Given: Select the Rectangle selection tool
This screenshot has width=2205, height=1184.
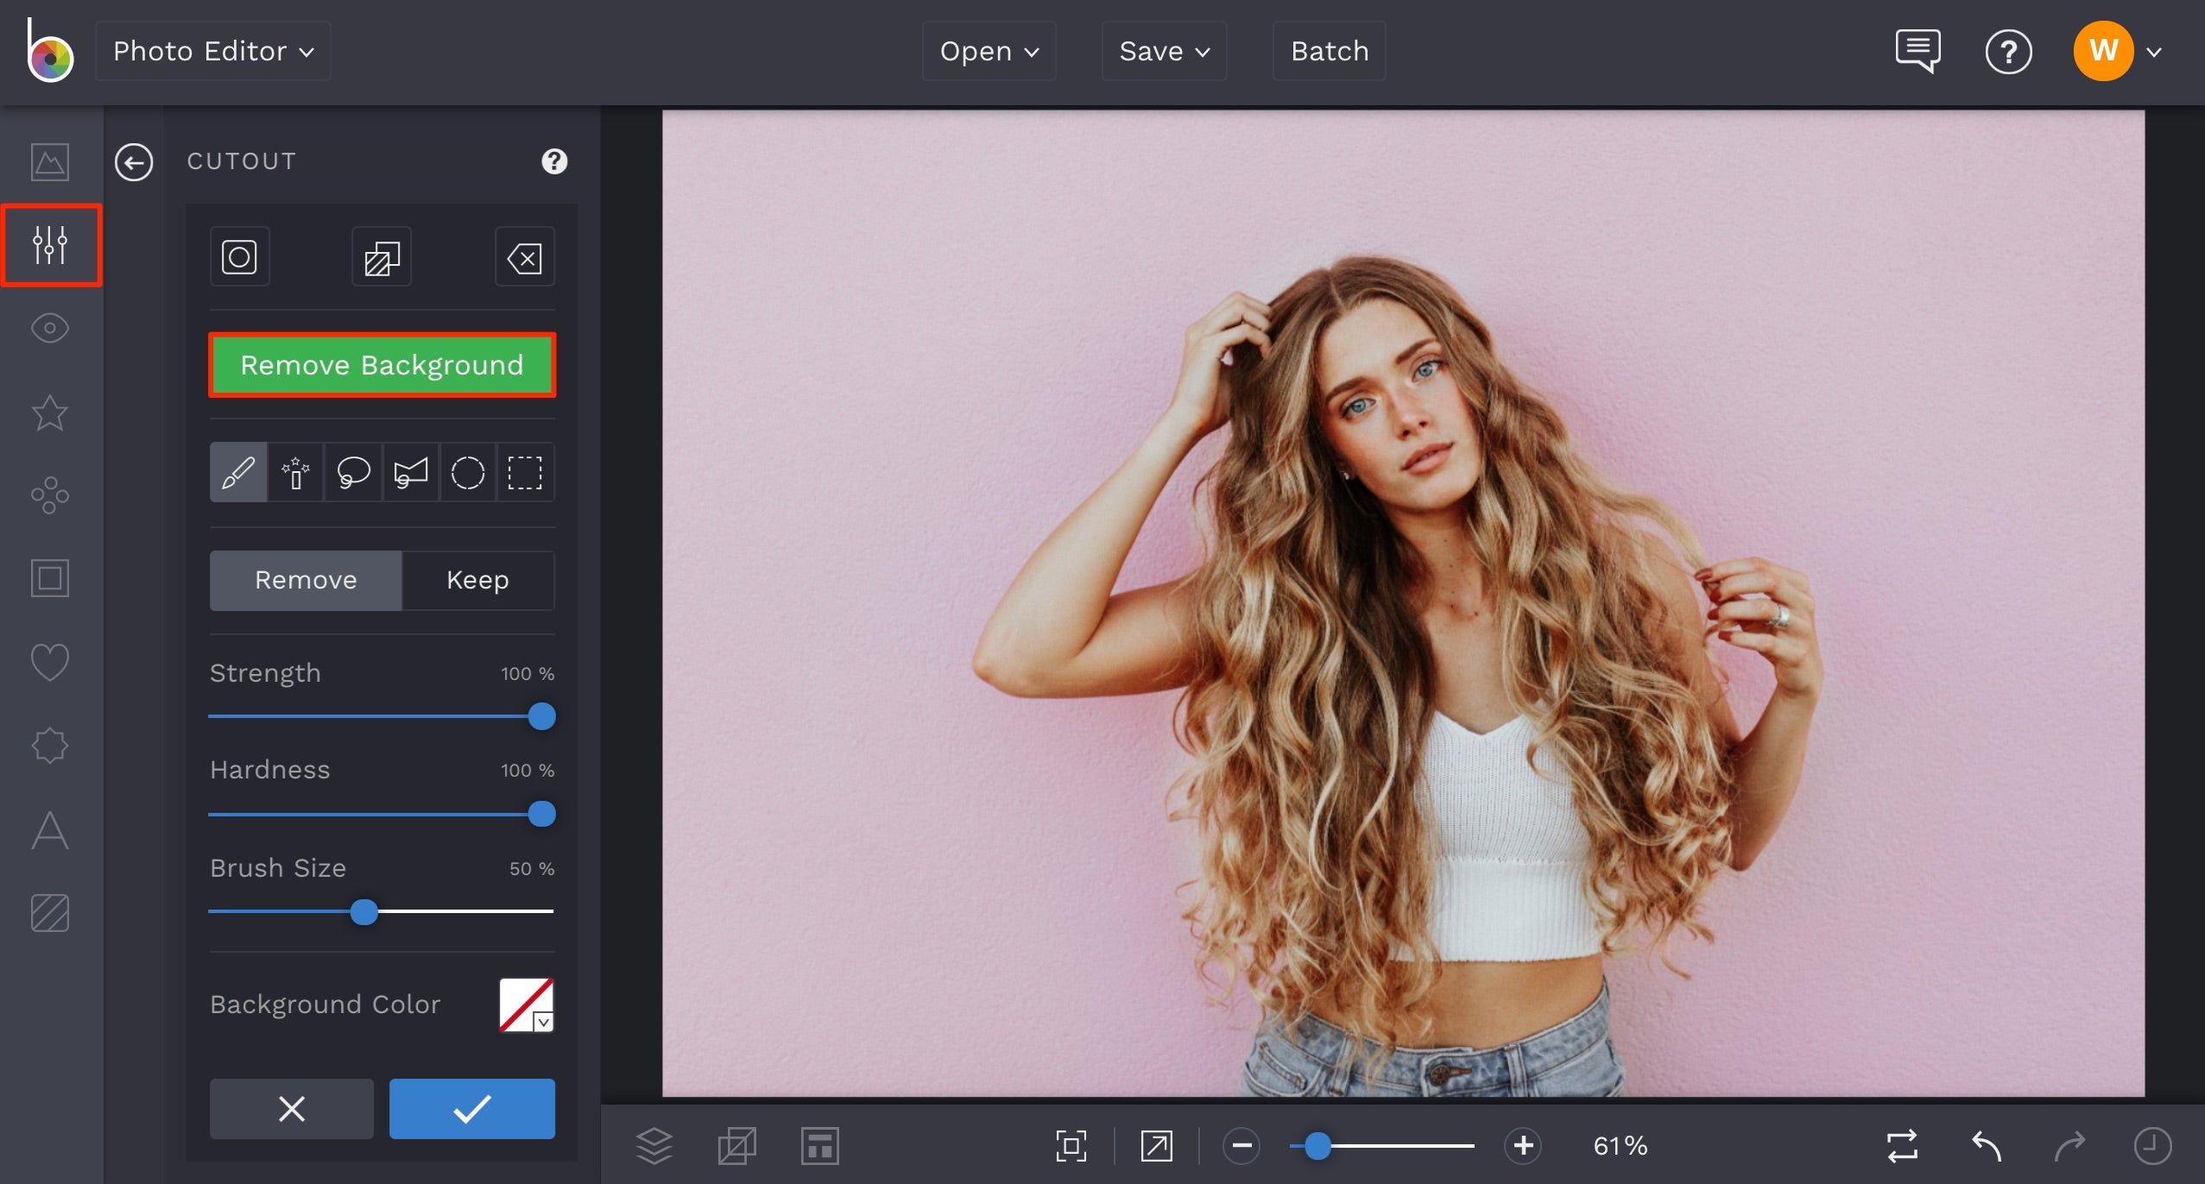Looking at the screenshot, I should [526, 472].
